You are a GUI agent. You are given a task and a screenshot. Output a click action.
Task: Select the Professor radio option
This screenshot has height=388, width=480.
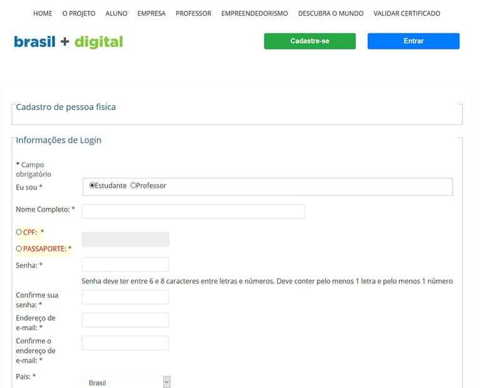coord(133,186)
